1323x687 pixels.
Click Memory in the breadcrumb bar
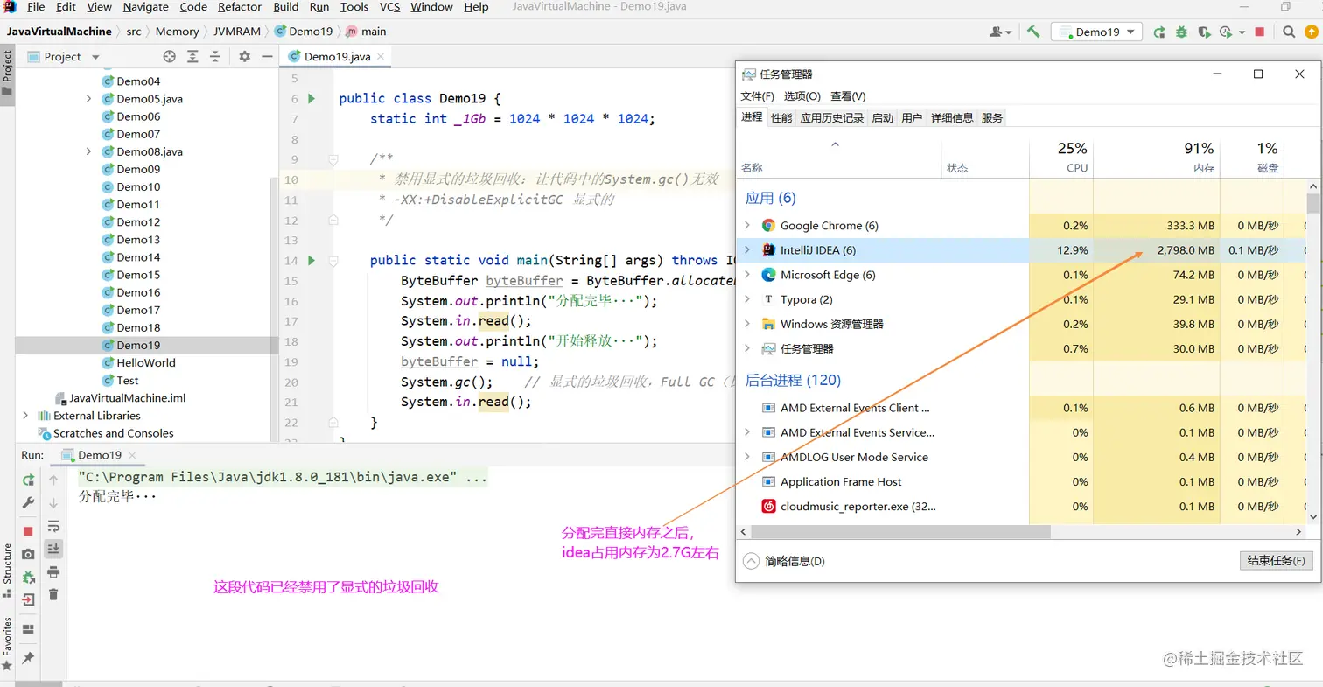[x=178, y=32]
